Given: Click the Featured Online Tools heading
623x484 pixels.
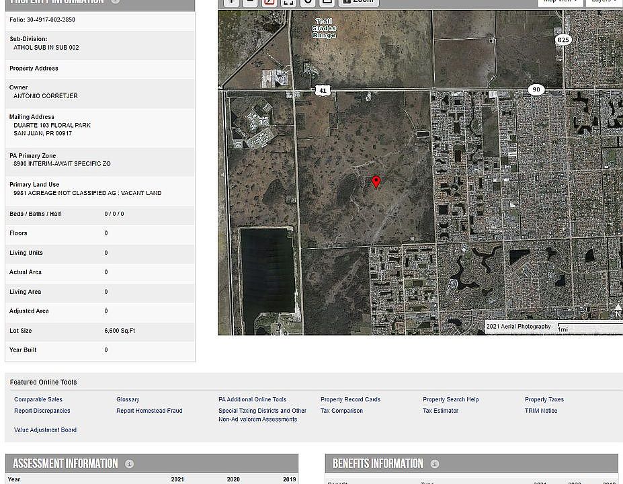Looking at the screenshot, I should pos(43,382).
